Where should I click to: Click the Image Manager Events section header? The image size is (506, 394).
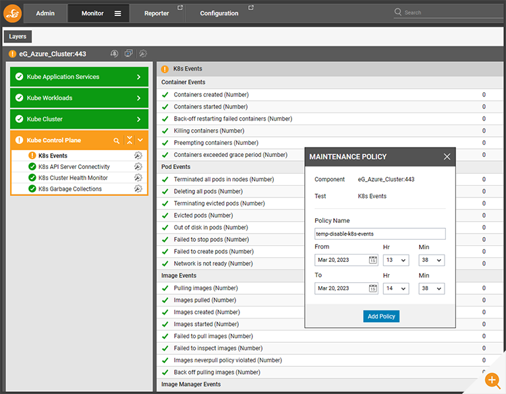pyautogui.click(x=191, y=385)
